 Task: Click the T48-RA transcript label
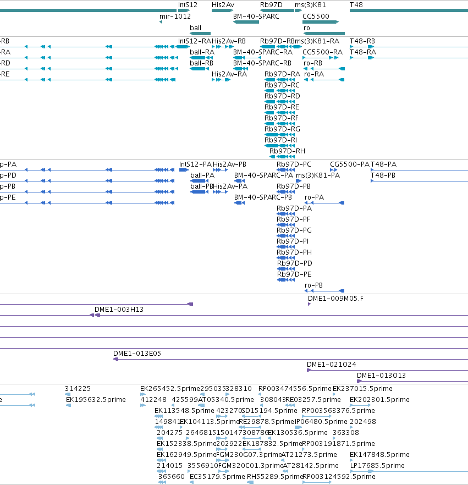[x=363, y=52]
